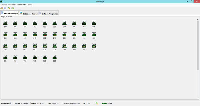Click the scrollbar up arrow

(198, 19)
